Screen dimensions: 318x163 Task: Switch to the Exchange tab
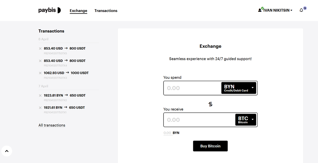click(x=78, y=11)
